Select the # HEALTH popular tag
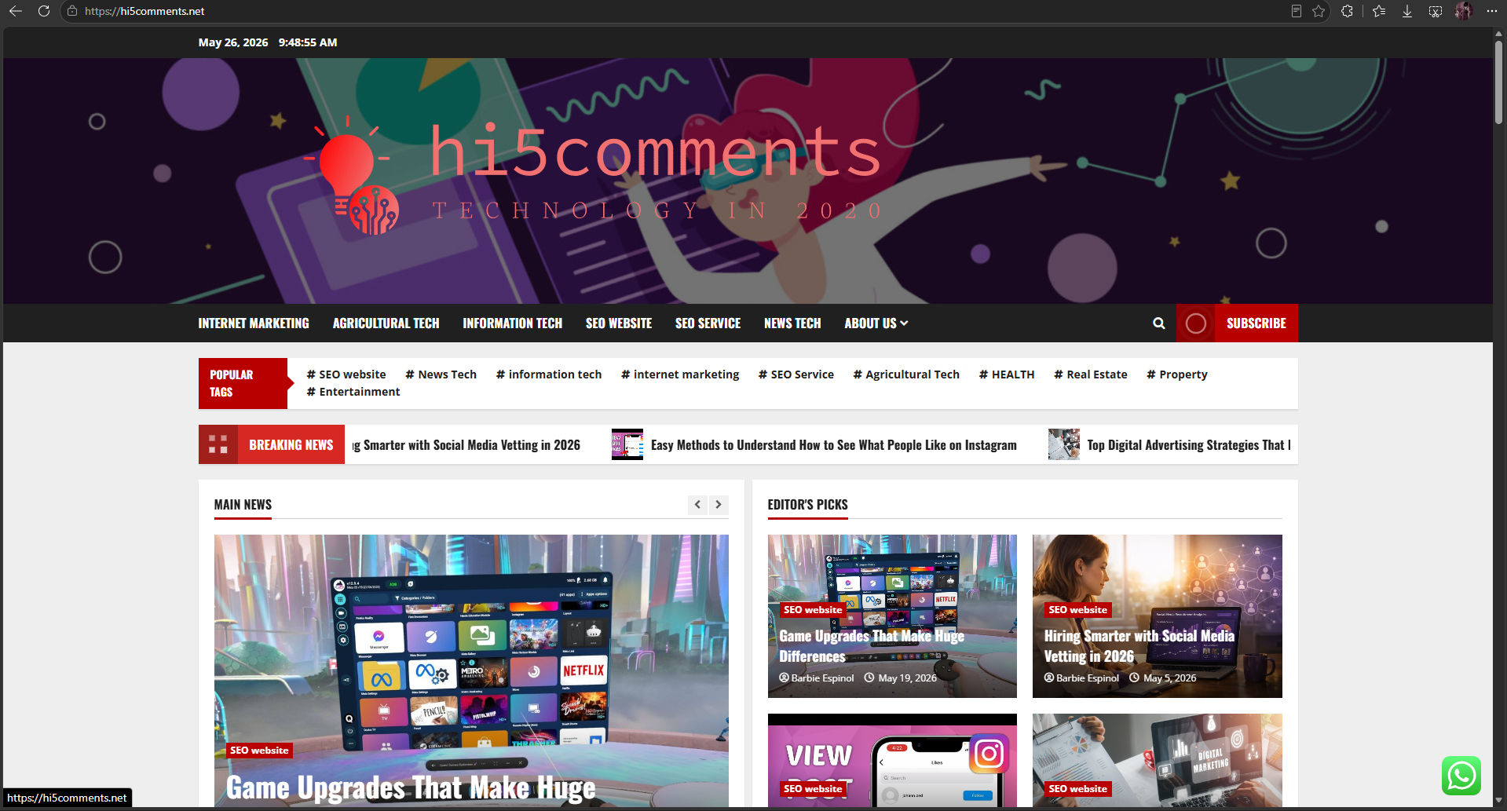The width and height of the screenshot is (1507, 811). tap(1007, 374)
